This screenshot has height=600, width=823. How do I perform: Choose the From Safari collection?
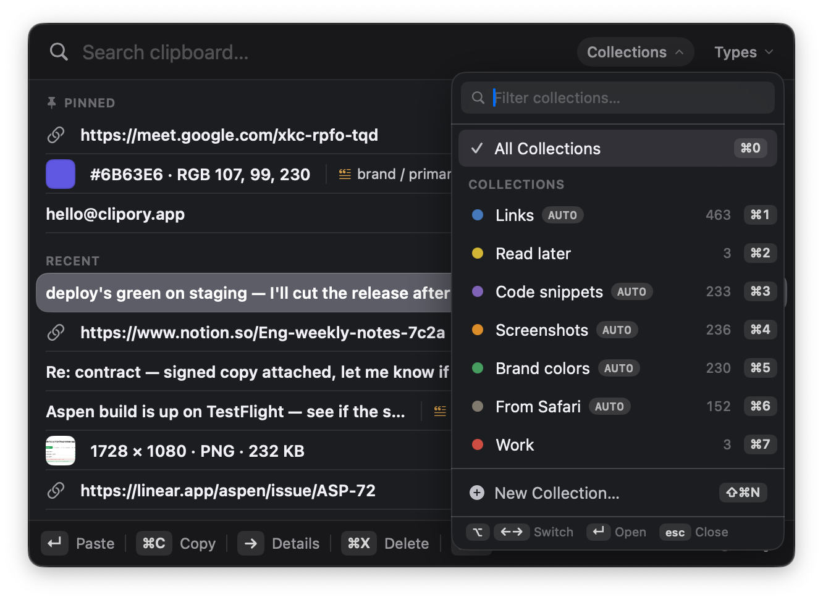coord(617,406)
